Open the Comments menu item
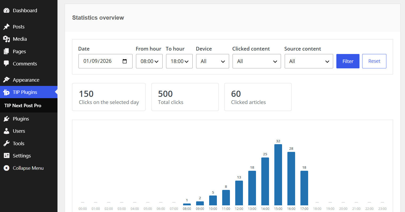Viewport: 405px width, 212px height. [29, 64]
